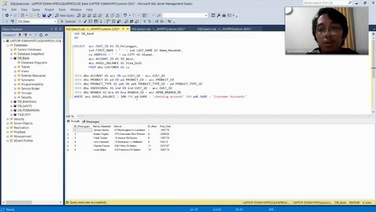Expand the DB_PERBANKAN database
The image size is (376, 212).
pyautogui.click(x=11, y=110)
